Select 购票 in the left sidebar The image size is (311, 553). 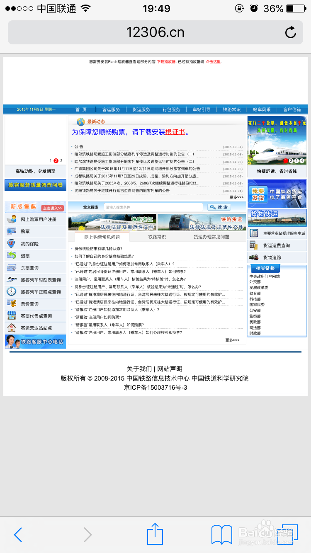[36, 231]
